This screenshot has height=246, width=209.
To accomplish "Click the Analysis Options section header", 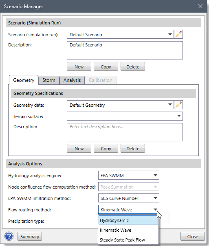I will (103, 164).
